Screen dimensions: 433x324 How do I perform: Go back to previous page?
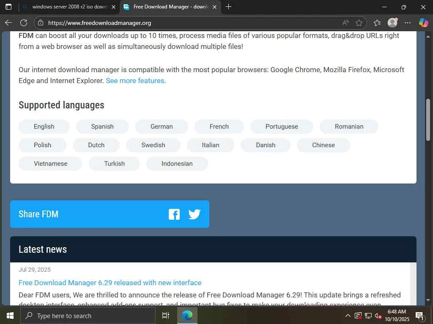tap(8, 23)
